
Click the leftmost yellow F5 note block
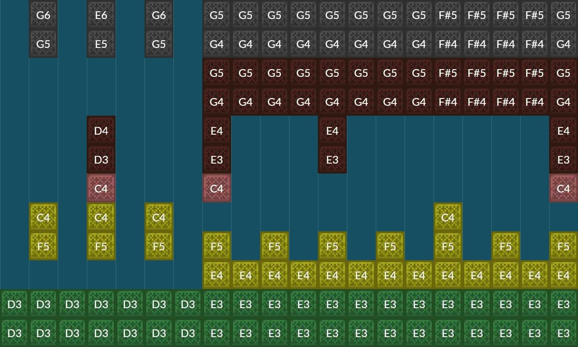43,246
